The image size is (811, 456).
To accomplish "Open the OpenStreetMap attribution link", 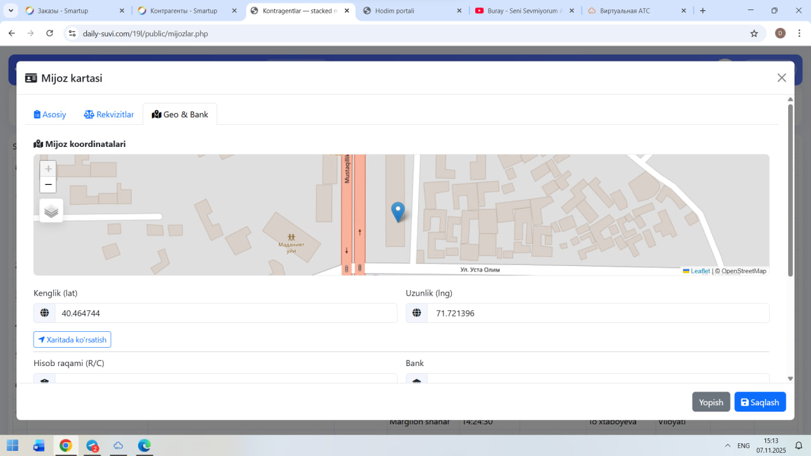I will (744, 271).
